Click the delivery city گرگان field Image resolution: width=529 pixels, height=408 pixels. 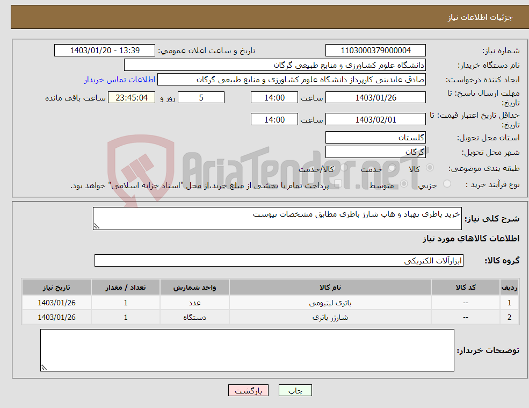click(375, 152)
